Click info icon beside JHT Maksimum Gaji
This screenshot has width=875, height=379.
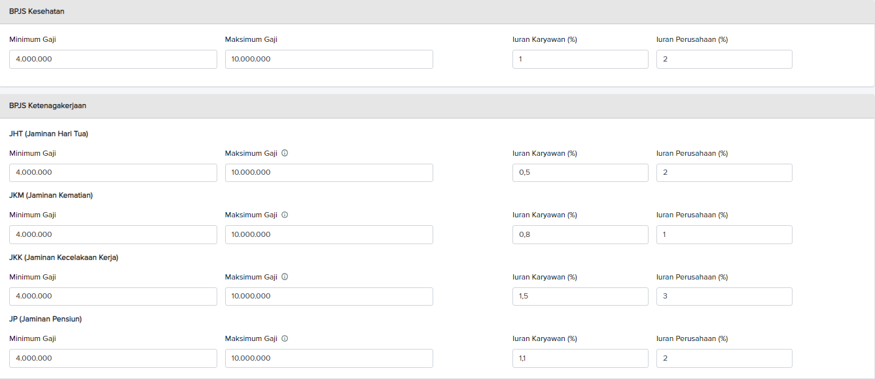click(x=285, y=153)
